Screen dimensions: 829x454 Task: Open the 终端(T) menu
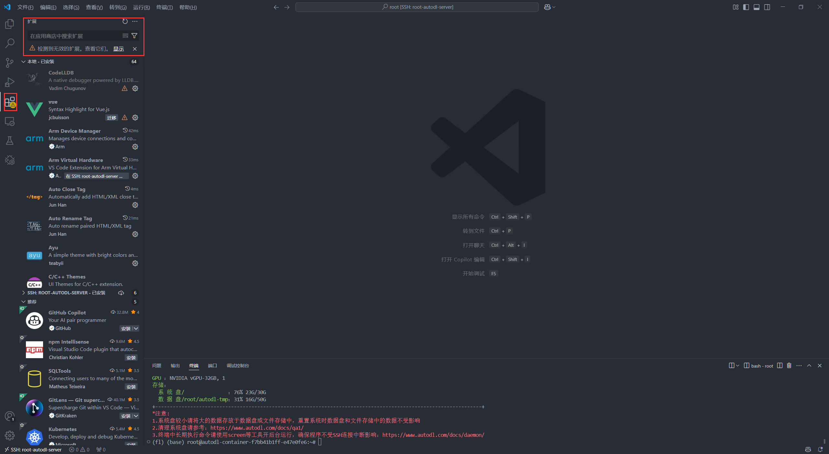pos(165,7)
